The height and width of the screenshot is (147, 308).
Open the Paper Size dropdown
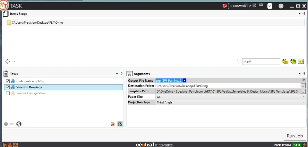304,97
